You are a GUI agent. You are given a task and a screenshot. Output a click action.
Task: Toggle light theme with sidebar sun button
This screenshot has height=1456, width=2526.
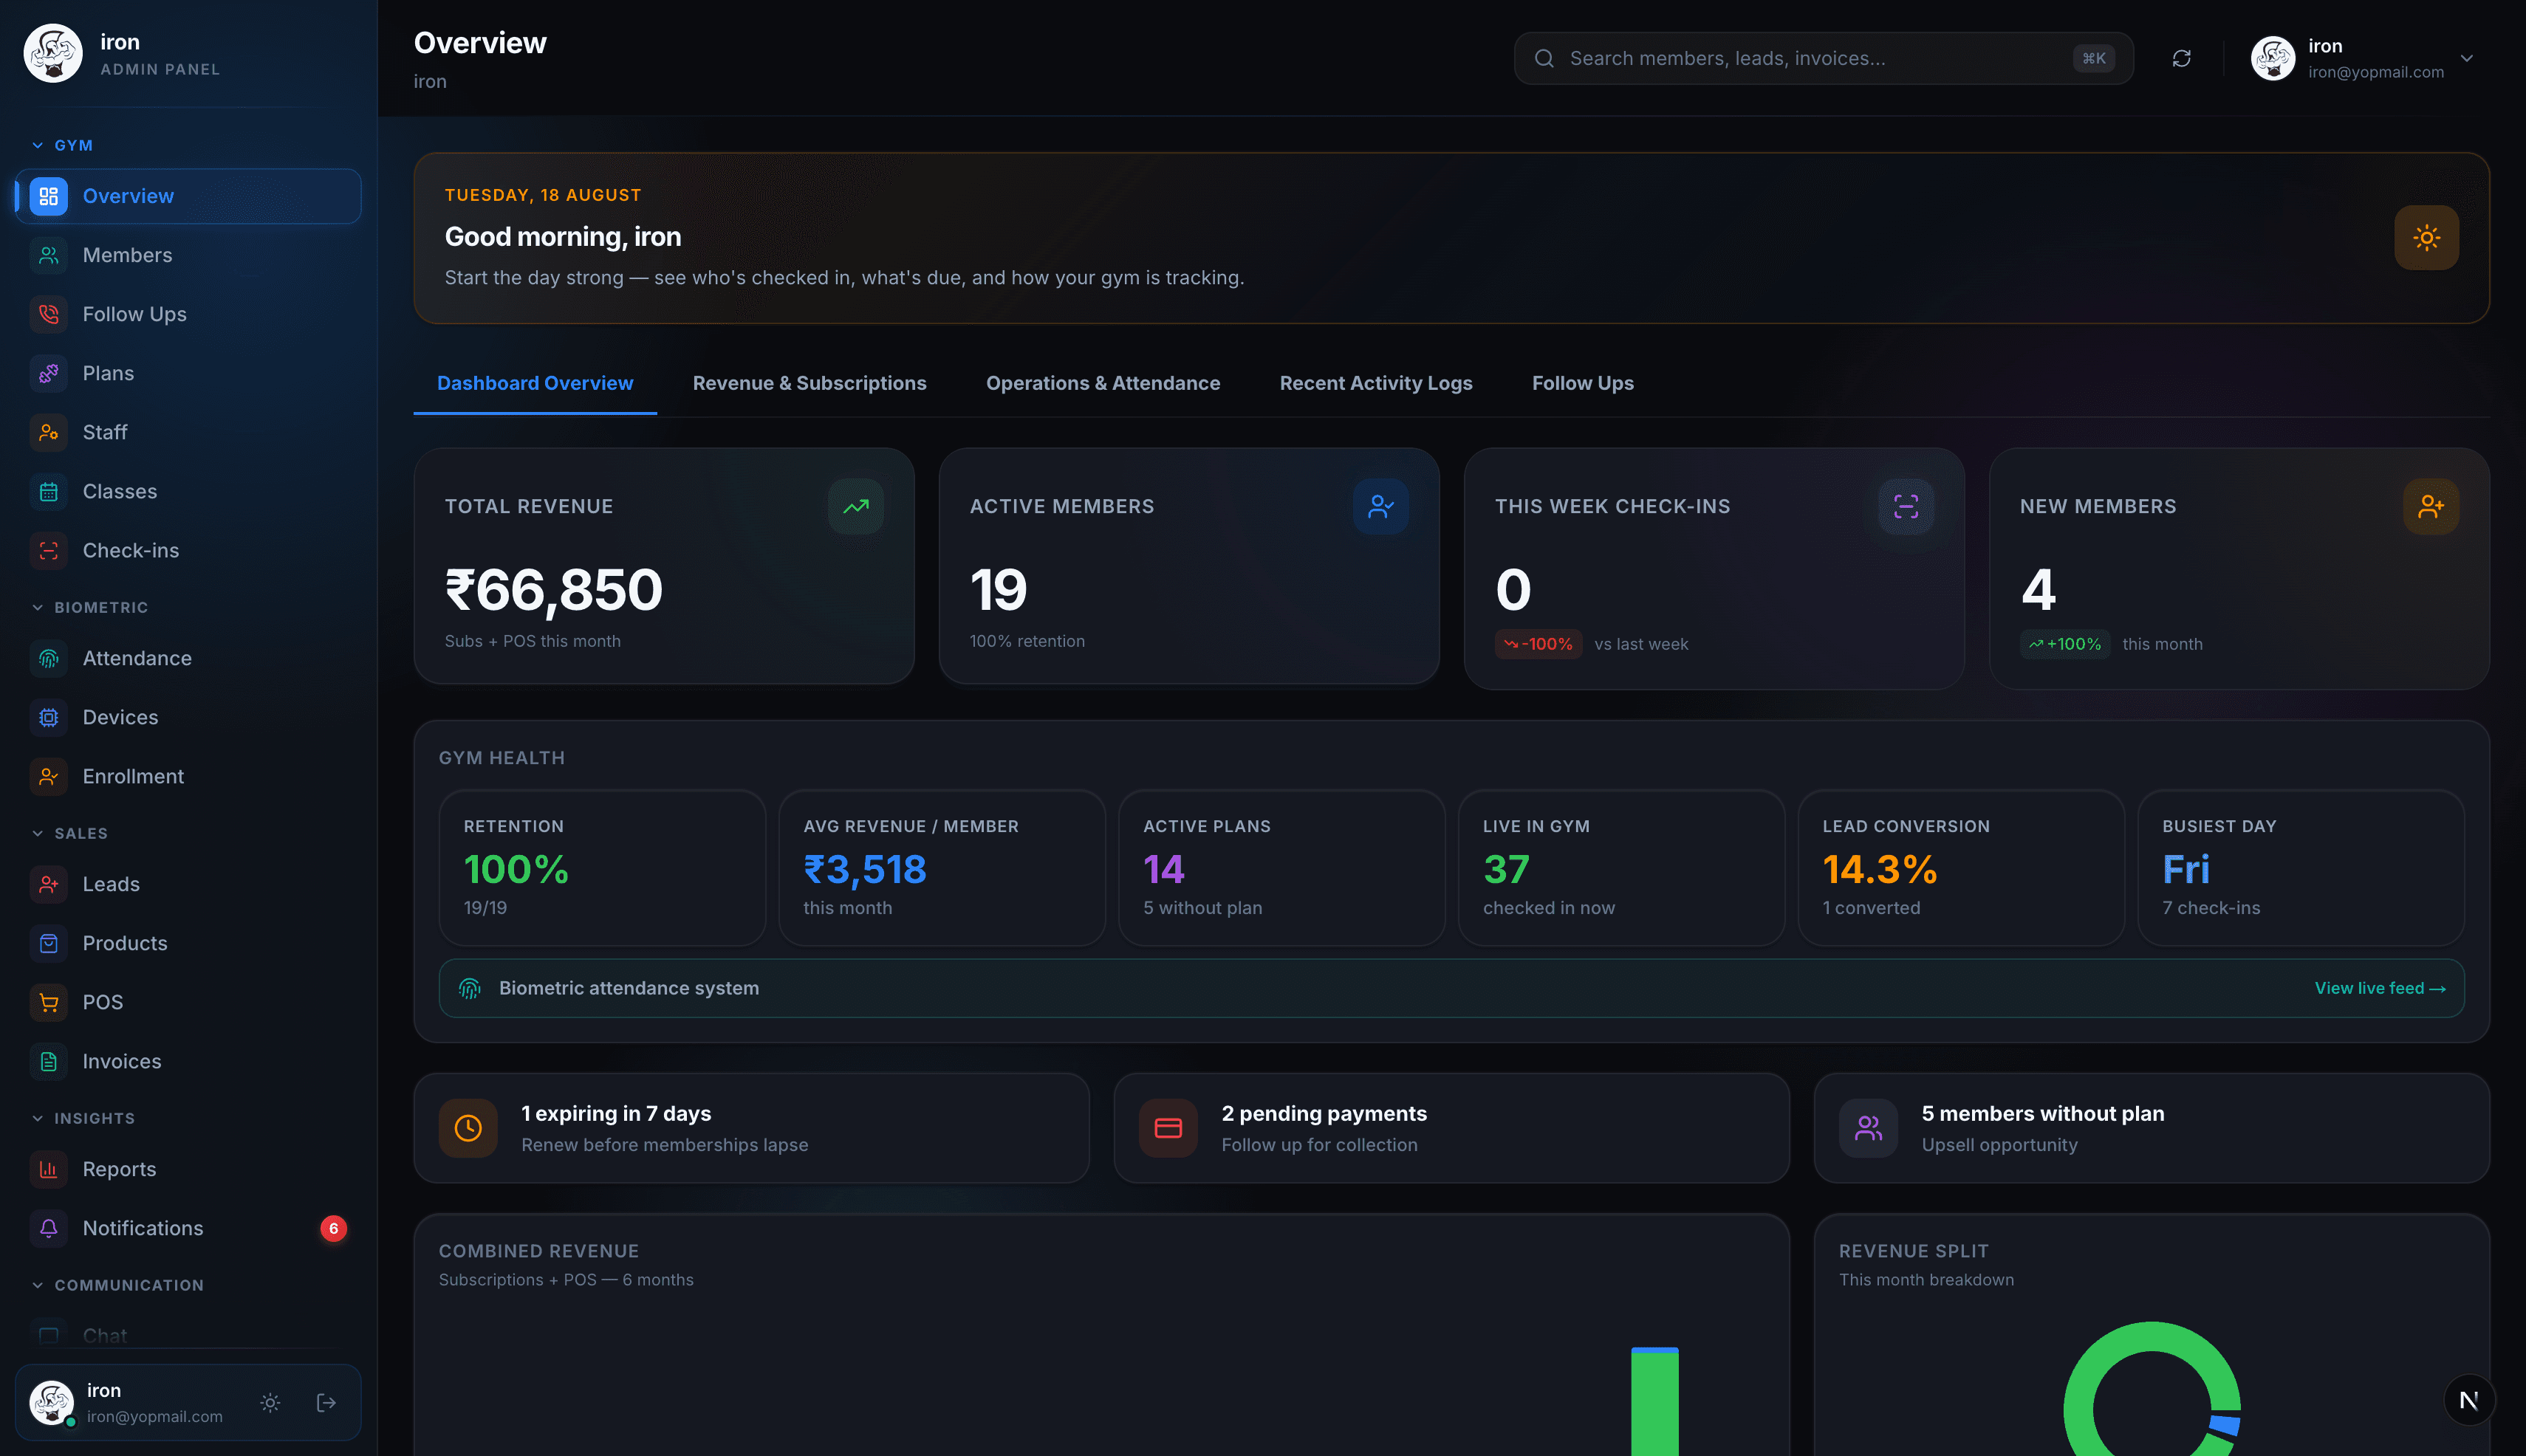click(270, 1403)
